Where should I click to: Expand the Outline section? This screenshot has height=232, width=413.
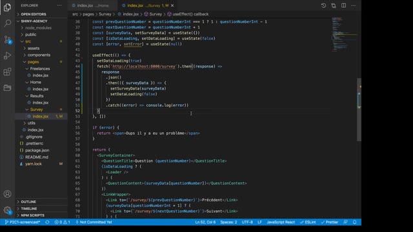28,202
